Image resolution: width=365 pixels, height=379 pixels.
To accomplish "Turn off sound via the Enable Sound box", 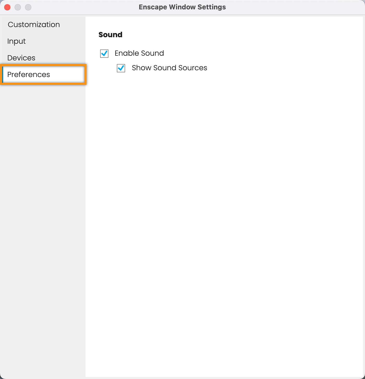I will pyautogui.click(x=104, y=53).
